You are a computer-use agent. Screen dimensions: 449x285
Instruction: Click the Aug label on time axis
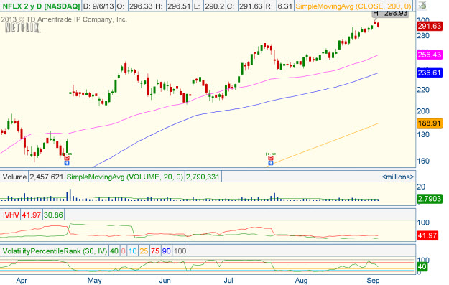tap(301, 280)
